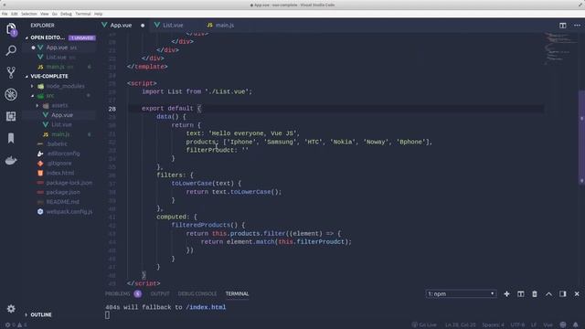Open the Source Control view icon

tap(11, 72)
